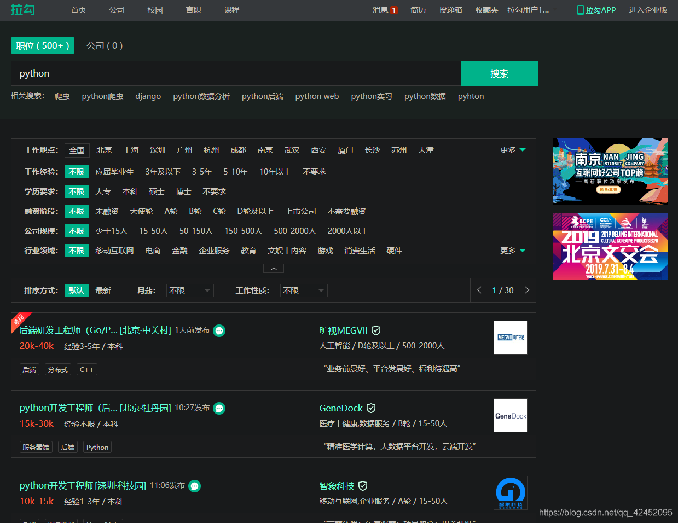Open python开发工程师 北京·牡丹园 job title
This screenshot has width=678, height=523.
pos(95,408)
